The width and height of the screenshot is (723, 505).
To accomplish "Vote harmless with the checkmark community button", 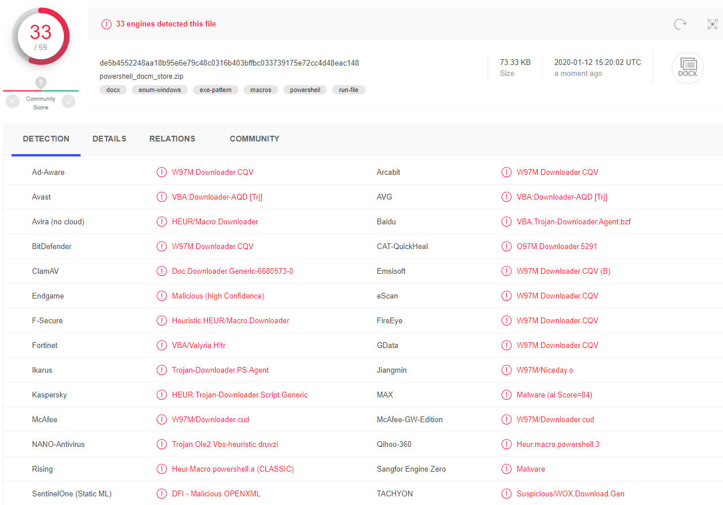I will 69,101.
